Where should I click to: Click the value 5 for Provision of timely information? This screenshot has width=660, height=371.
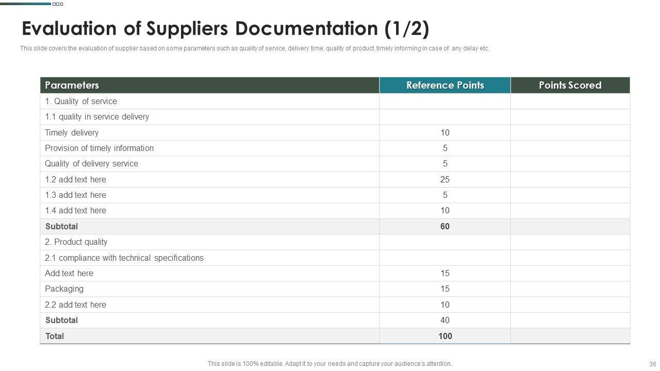445,148
